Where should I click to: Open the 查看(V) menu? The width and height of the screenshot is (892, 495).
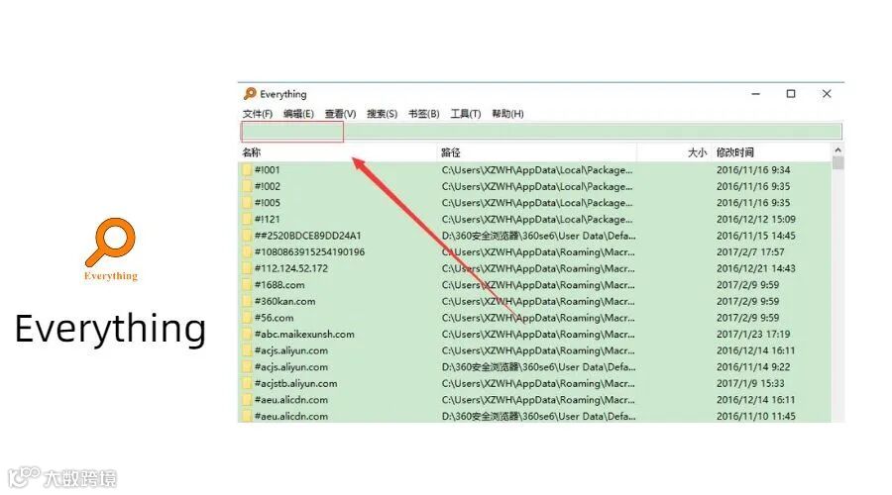point(340,114)
